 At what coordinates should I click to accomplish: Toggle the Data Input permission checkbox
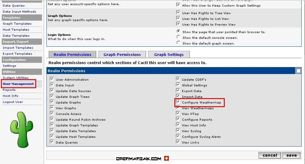(x=52, y=85)
